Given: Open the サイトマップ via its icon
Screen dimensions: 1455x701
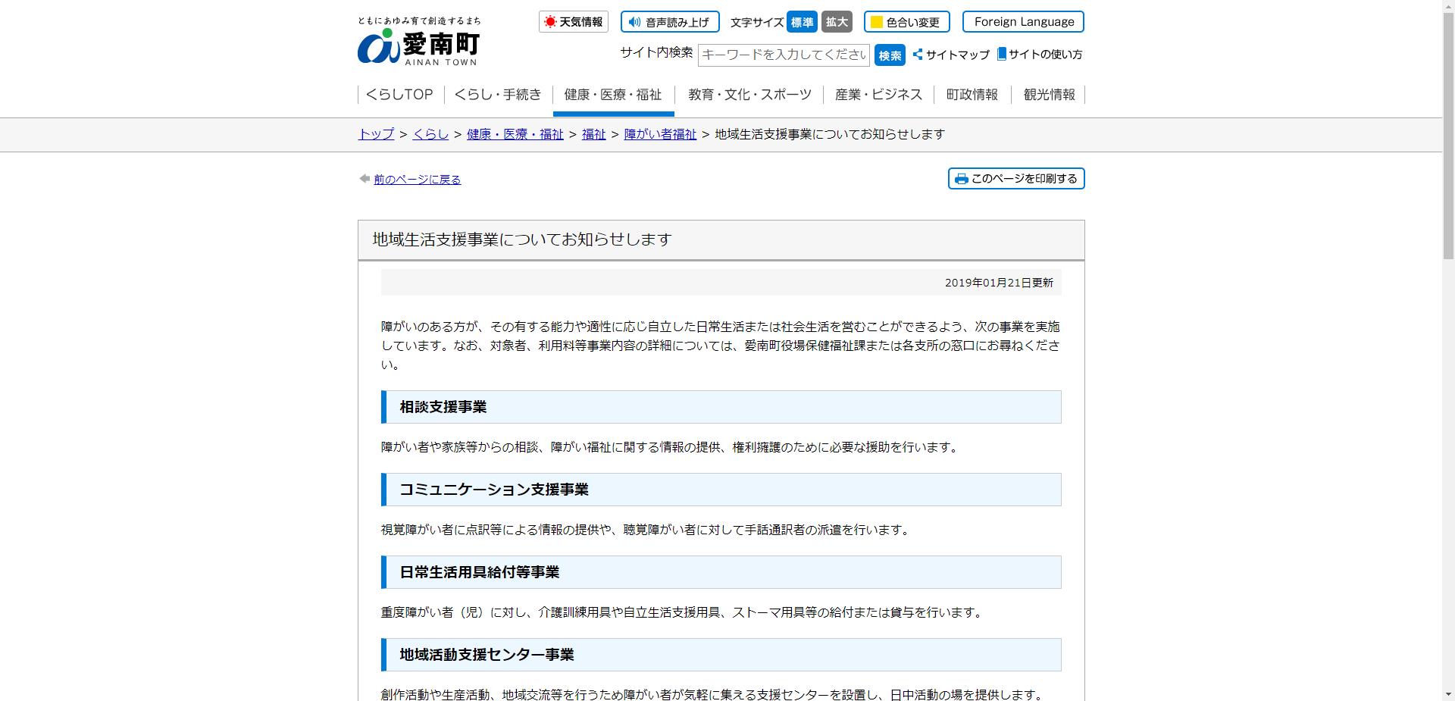Looking at the screenshot, I should tap(916, 55).
